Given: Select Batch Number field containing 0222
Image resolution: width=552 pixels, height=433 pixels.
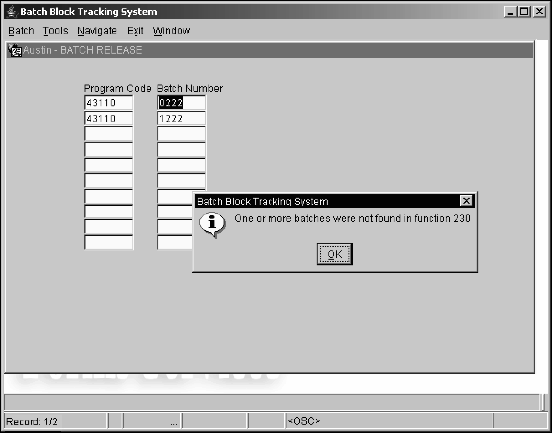Looking at the screenshot, I should click(x=181, y=103).
